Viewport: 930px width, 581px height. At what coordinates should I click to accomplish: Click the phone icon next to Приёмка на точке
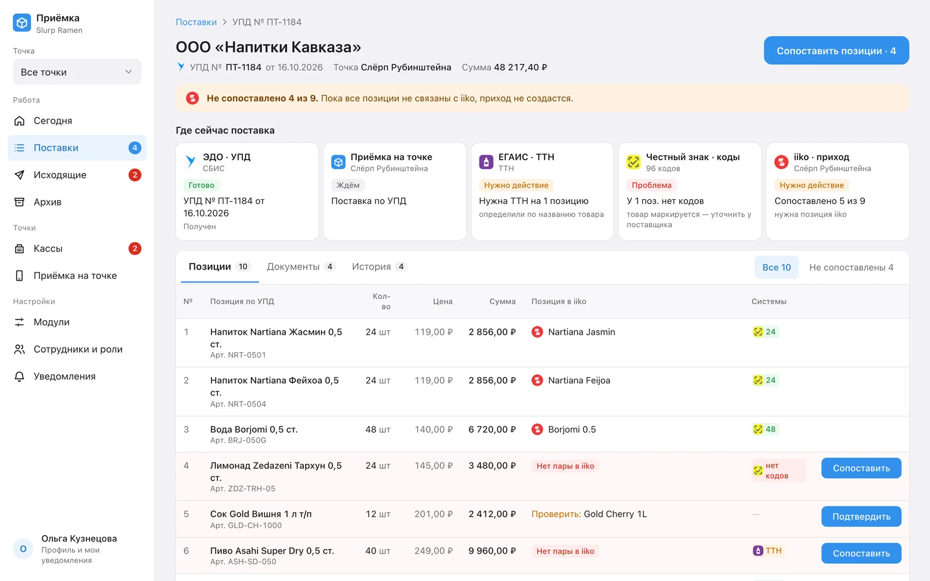tap(19, 276)
